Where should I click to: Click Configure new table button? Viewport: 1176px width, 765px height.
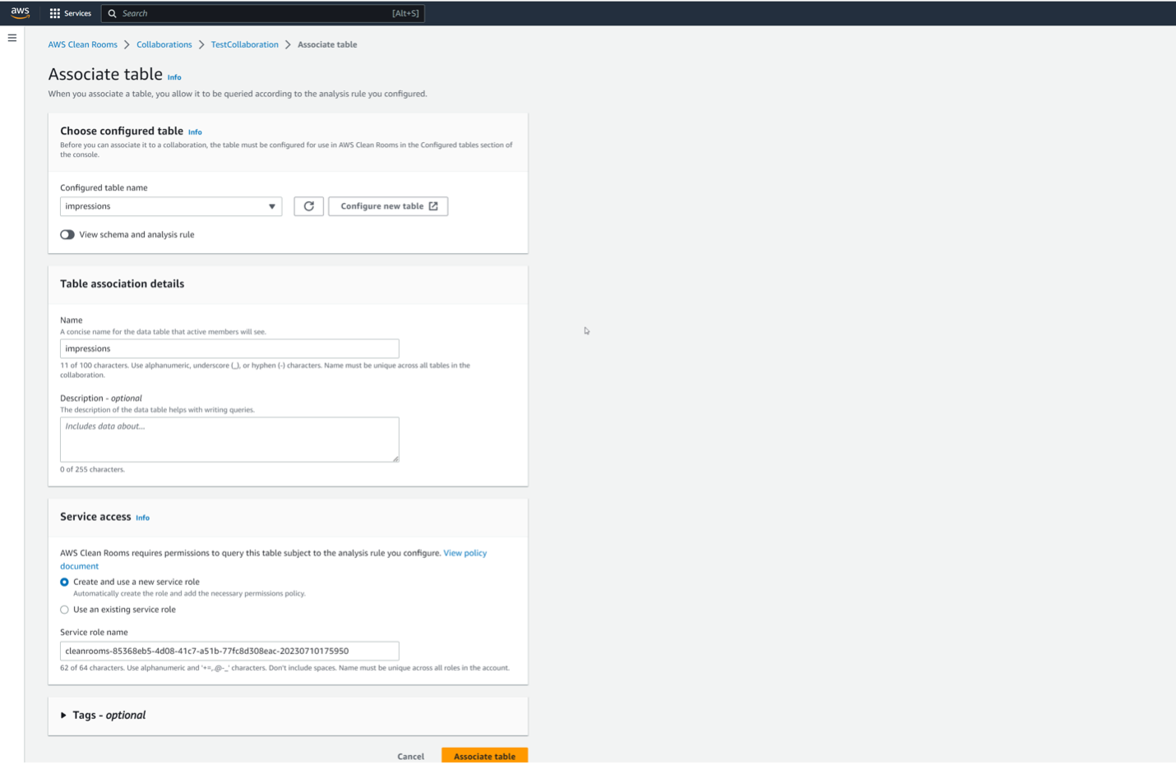click(x=388, y=206)
